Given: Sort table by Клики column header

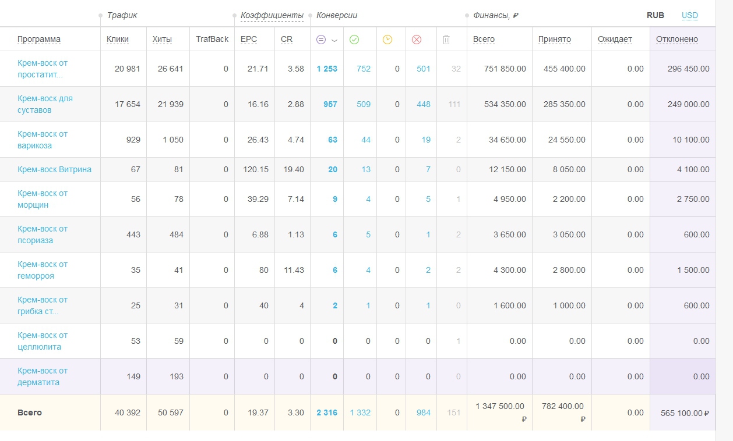Looking at the screenshot, I should 118,40.
